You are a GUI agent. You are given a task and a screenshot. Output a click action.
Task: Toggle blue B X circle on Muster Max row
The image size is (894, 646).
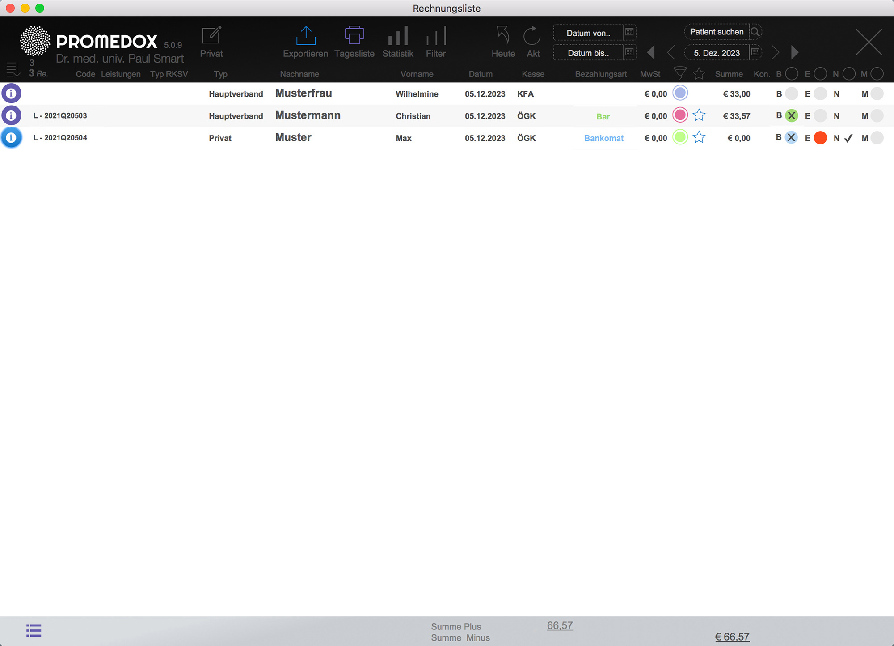point(792,137)
